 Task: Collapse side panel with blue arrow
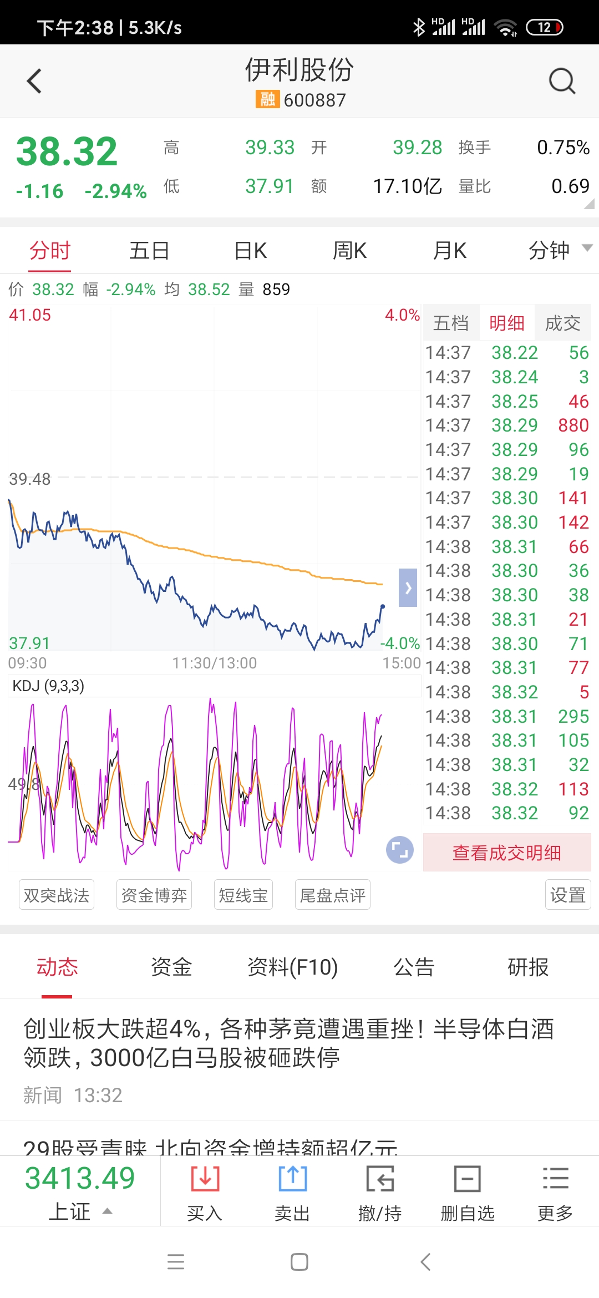tap(408, 588)
